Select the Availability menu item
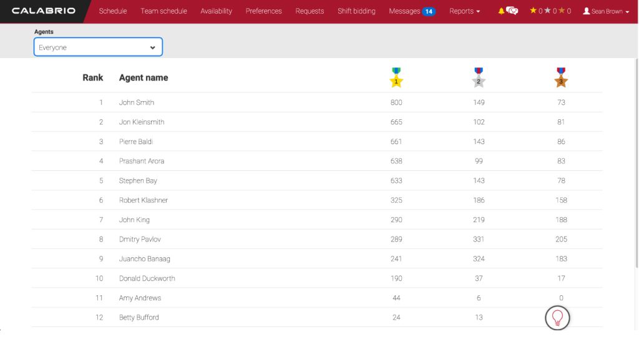The height and width of the screenshot is (357, 639). click(216, 11)
